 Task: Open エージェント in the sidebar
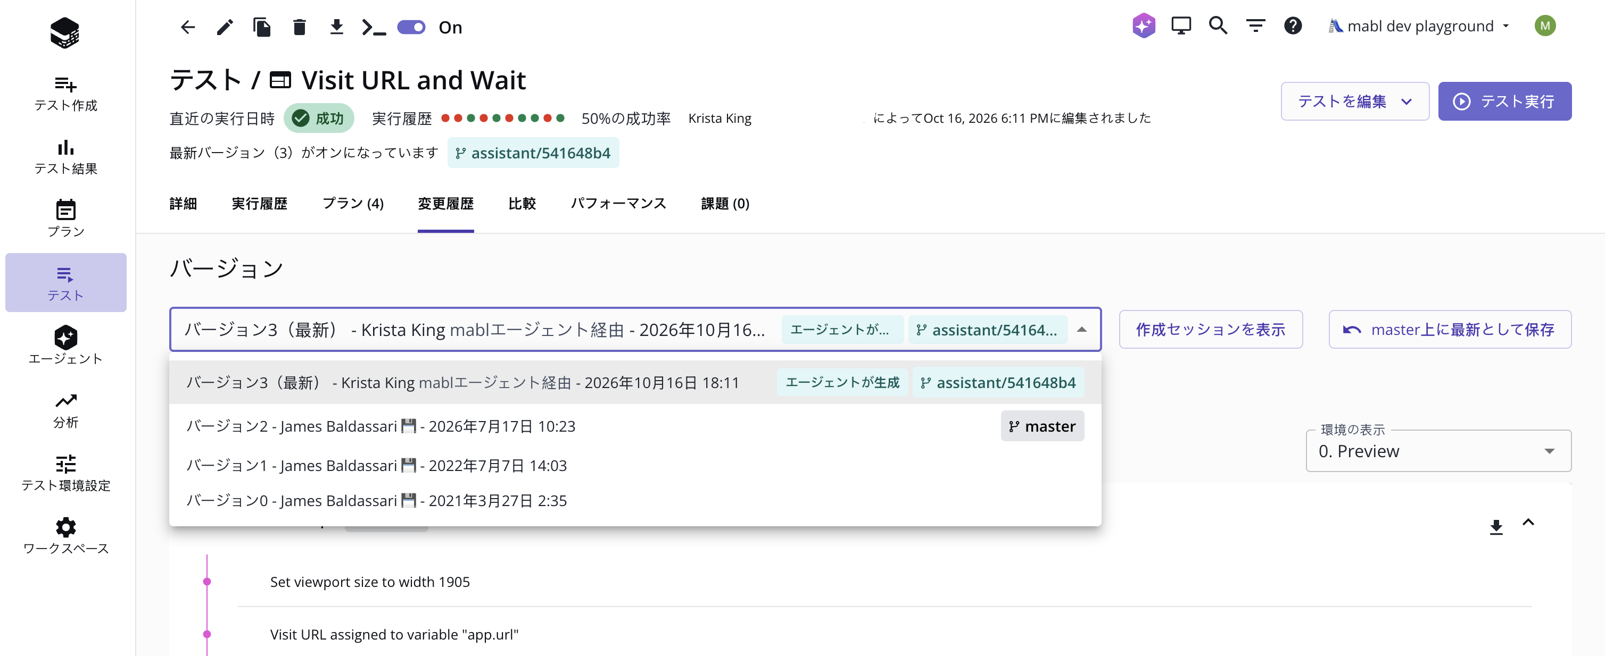point(66,346)
